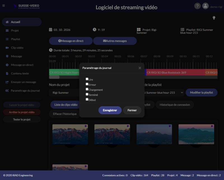
Task: Click the Lancer le projet vidéo button
Action: point(22,105)
